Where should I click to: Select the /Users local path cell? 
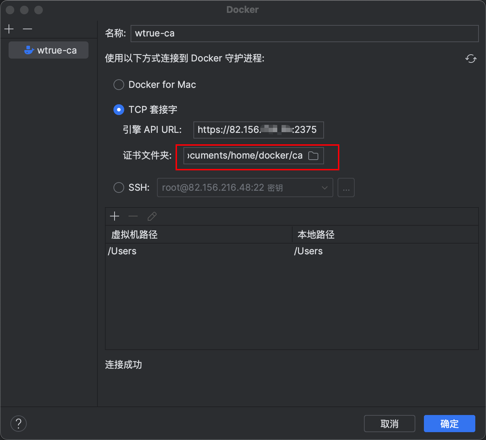[x=385, y=251]
